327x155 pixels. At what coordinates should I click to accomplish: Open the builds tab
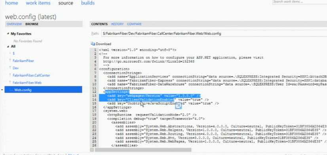pyautogui.click(x=88, y=3)
